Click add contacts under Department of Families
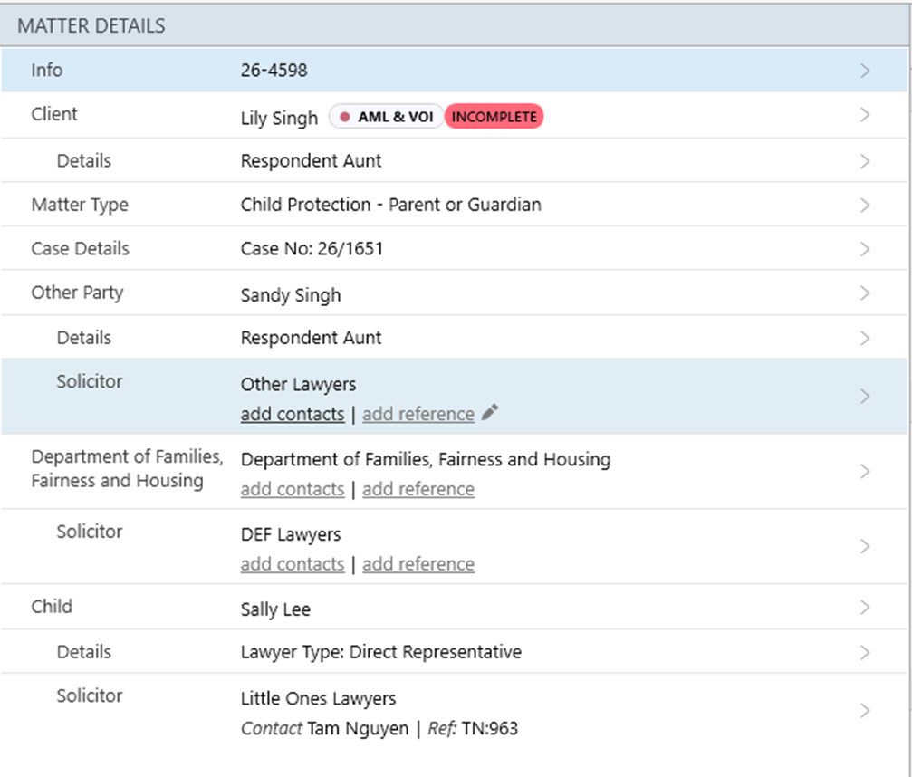912x777 pixels. (292, 489)
